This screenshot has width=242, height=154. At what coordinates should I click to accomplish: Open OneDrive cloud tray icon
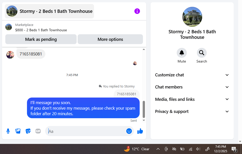pos(174,149)
